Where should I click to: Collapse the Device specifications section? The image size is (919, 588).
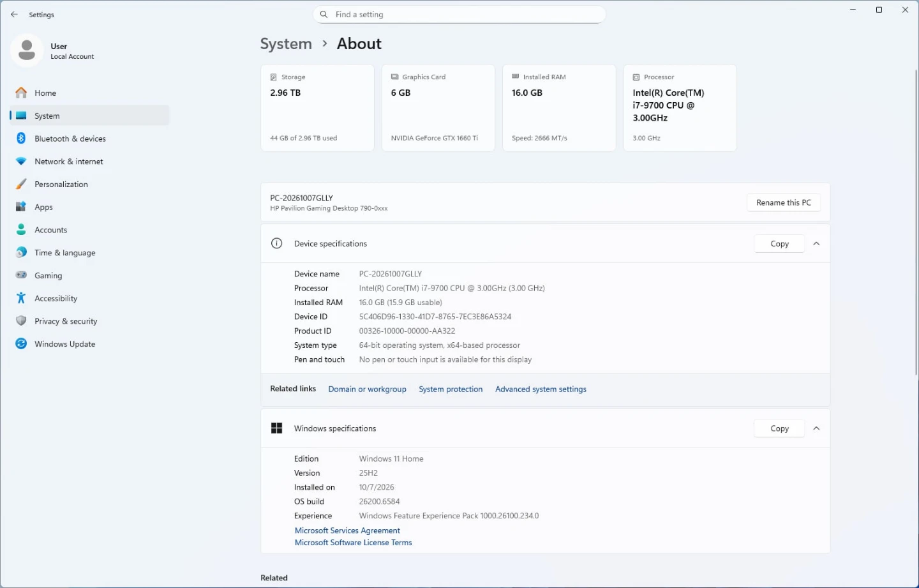coord(816,244)
